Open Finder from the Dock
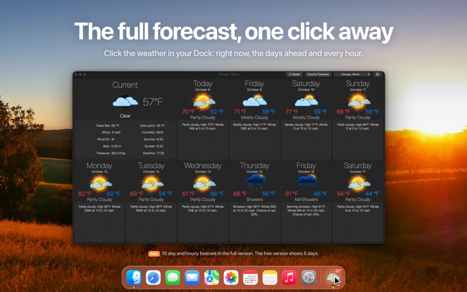Screen dimensions: 467x292 134,277
